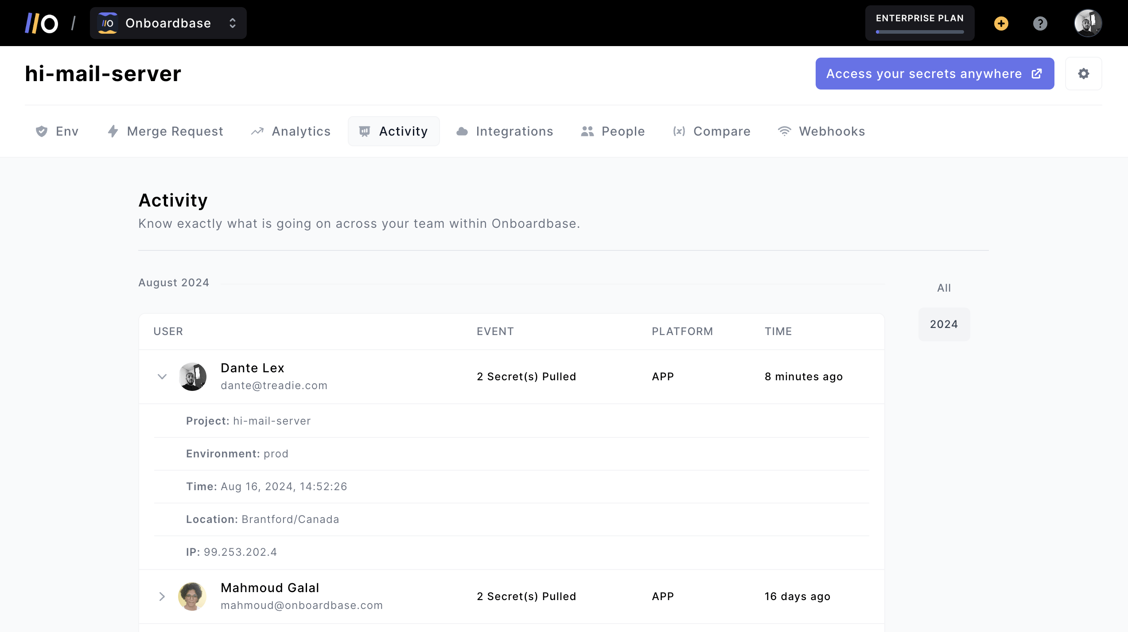
Task: Open the Enterprise Plan usage indicator
Action: point(920,23)
